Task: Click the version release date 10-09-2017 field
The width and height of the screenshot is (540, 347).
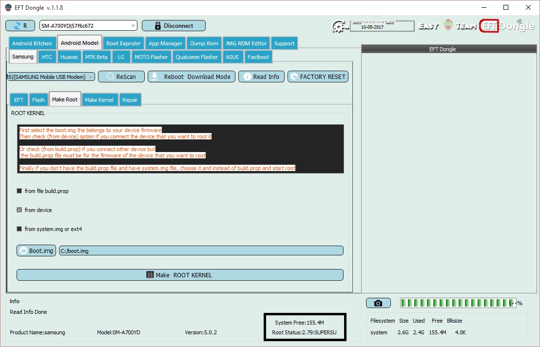Action: [382, 26]
